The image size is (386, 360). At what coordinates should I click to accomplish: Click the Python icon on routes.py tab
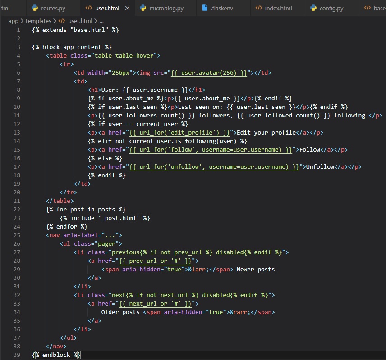35,9
